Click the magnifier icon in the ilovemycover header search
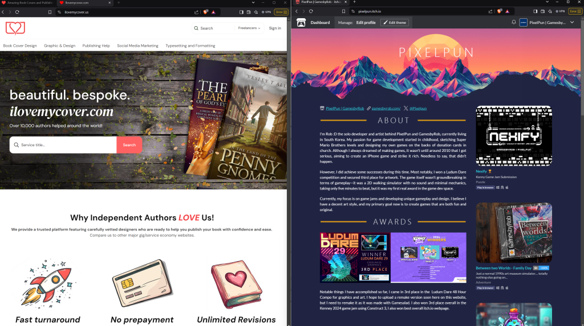 click(196, 28)
